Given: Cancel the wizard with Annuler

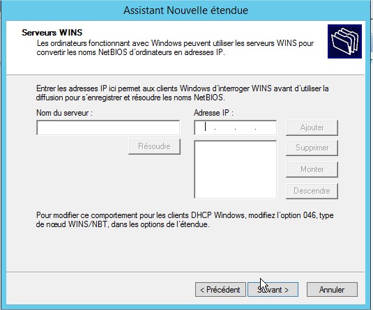Looking at the screenshot, I should 332,290.
